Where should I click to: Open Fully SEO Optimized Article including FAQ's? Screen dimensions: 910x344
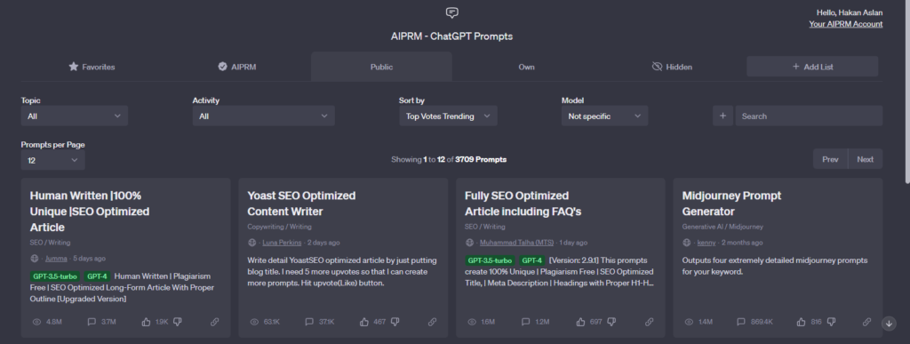pyautogui.click(x=523, y=204)
